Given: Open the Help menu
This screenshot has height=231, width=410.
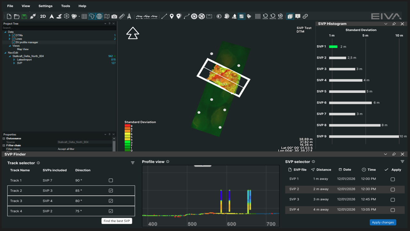Looking at the screenshot, I should (82, 6).
